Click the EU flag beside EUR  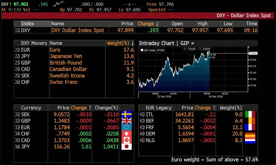[126, 127]
